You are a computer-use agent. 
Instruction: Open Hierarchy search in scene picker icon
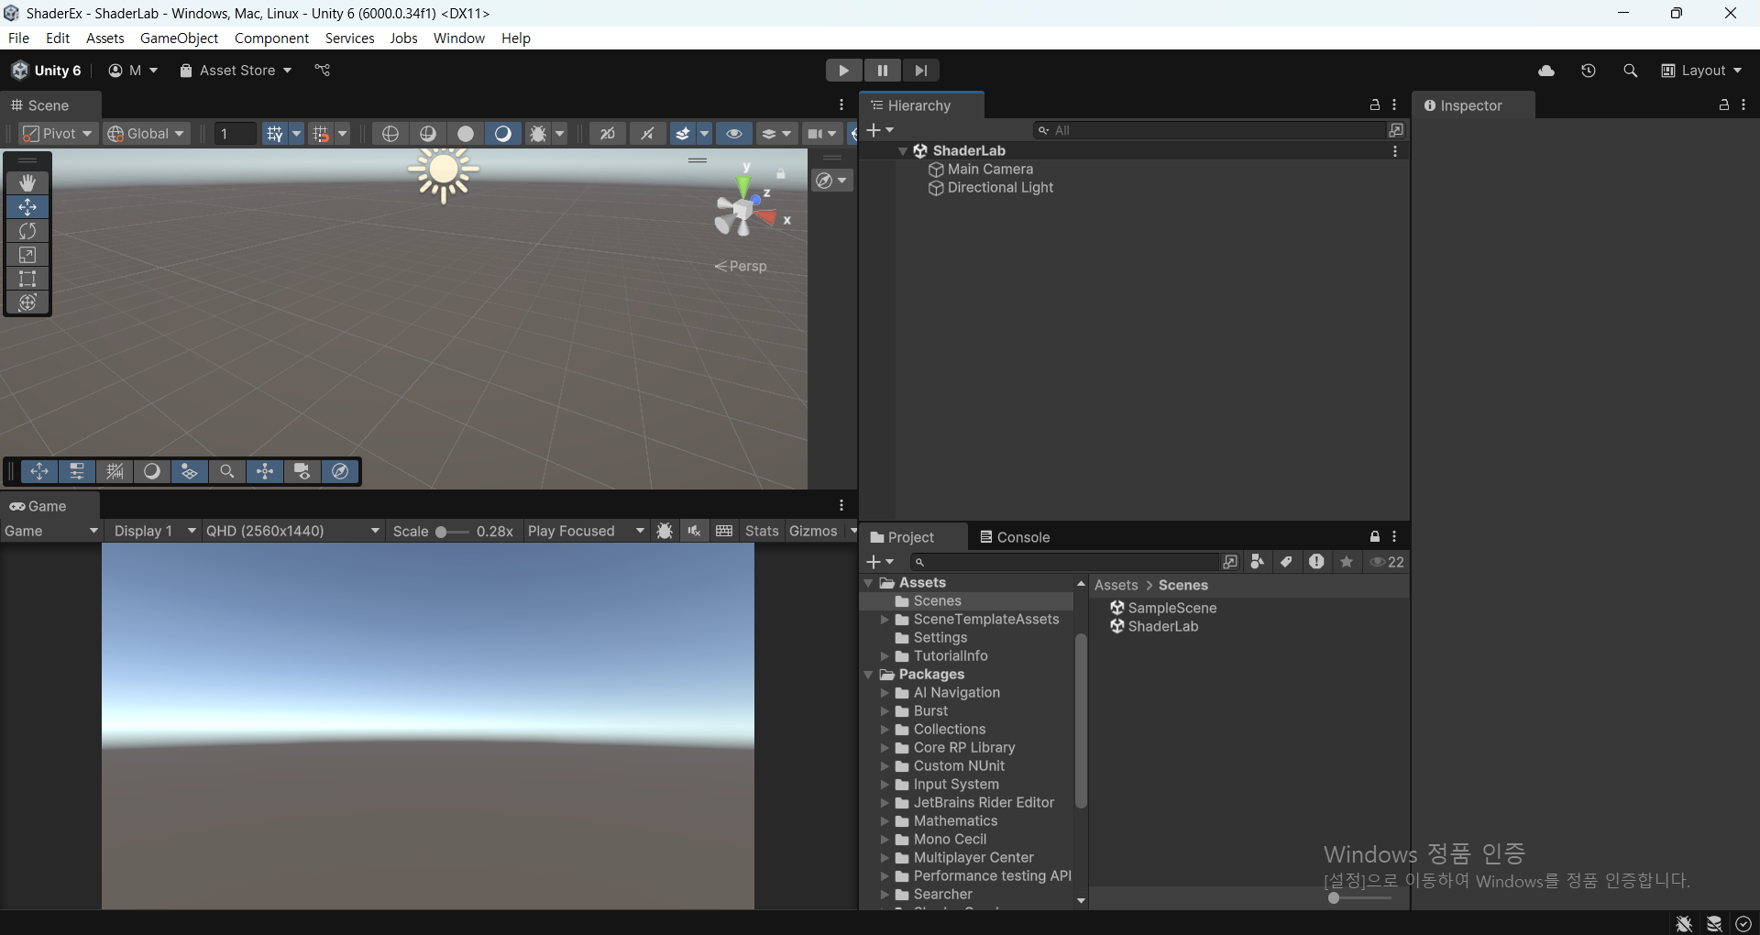(x=1396, y=130)
